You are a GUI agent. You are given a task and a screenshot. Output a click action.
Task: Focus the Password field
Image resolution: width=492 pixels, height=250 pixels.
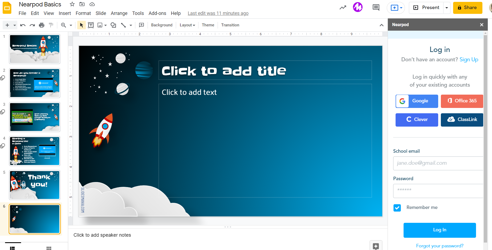(x=438, y=191)
